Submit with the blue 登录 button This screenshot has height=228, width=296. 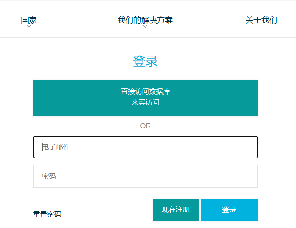click(229, 210)
